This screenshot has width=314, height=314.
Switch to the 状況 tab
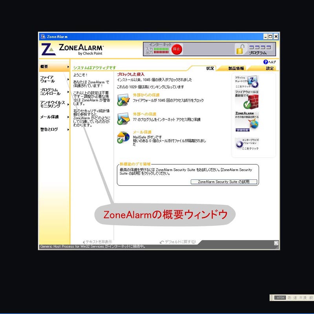(x=210, y=68)
